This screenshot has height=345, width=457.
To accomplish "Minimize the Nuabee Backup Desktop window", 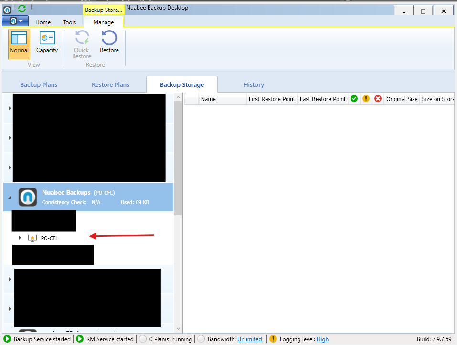I will click(404, 11).
